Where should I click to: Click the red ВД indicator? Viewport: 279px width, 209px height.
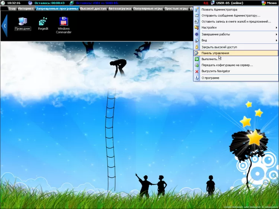point(206,3)
